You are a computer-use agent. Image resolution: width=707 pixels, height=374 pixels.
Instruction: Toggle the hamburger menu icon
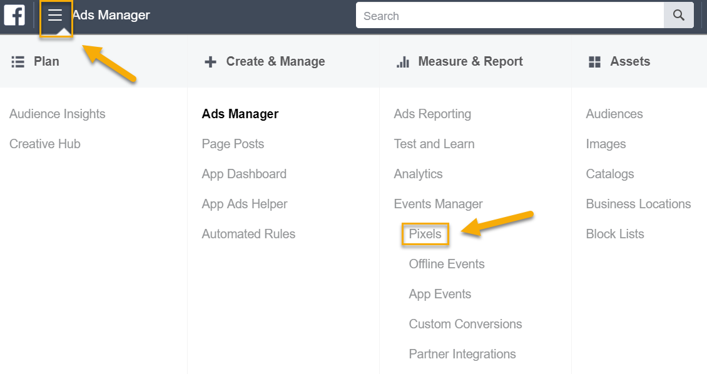pos(55,15)
